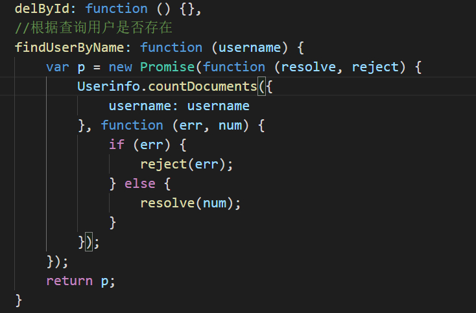
Task: Click the Userinfo model identifier
Action: point(109,86)
